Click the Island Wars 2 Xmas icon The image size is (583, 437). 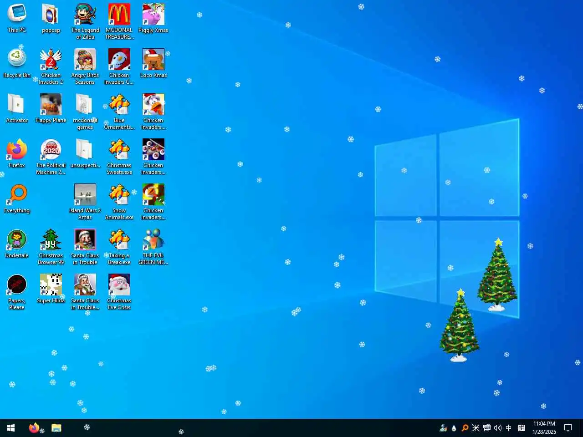pyautogui.click(x=85, y=202)
